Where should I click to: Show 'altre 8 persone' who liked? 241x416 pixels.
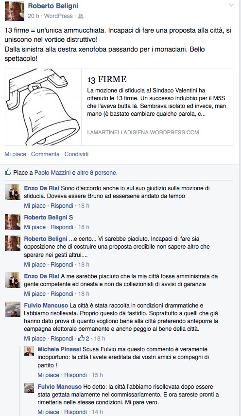point(96,173)
